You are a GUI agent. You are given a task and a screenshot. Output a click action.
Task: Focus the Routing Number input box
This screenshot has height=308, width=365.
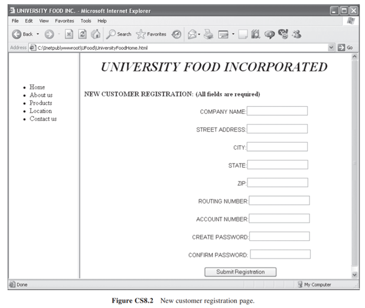[x=279, y=201]
